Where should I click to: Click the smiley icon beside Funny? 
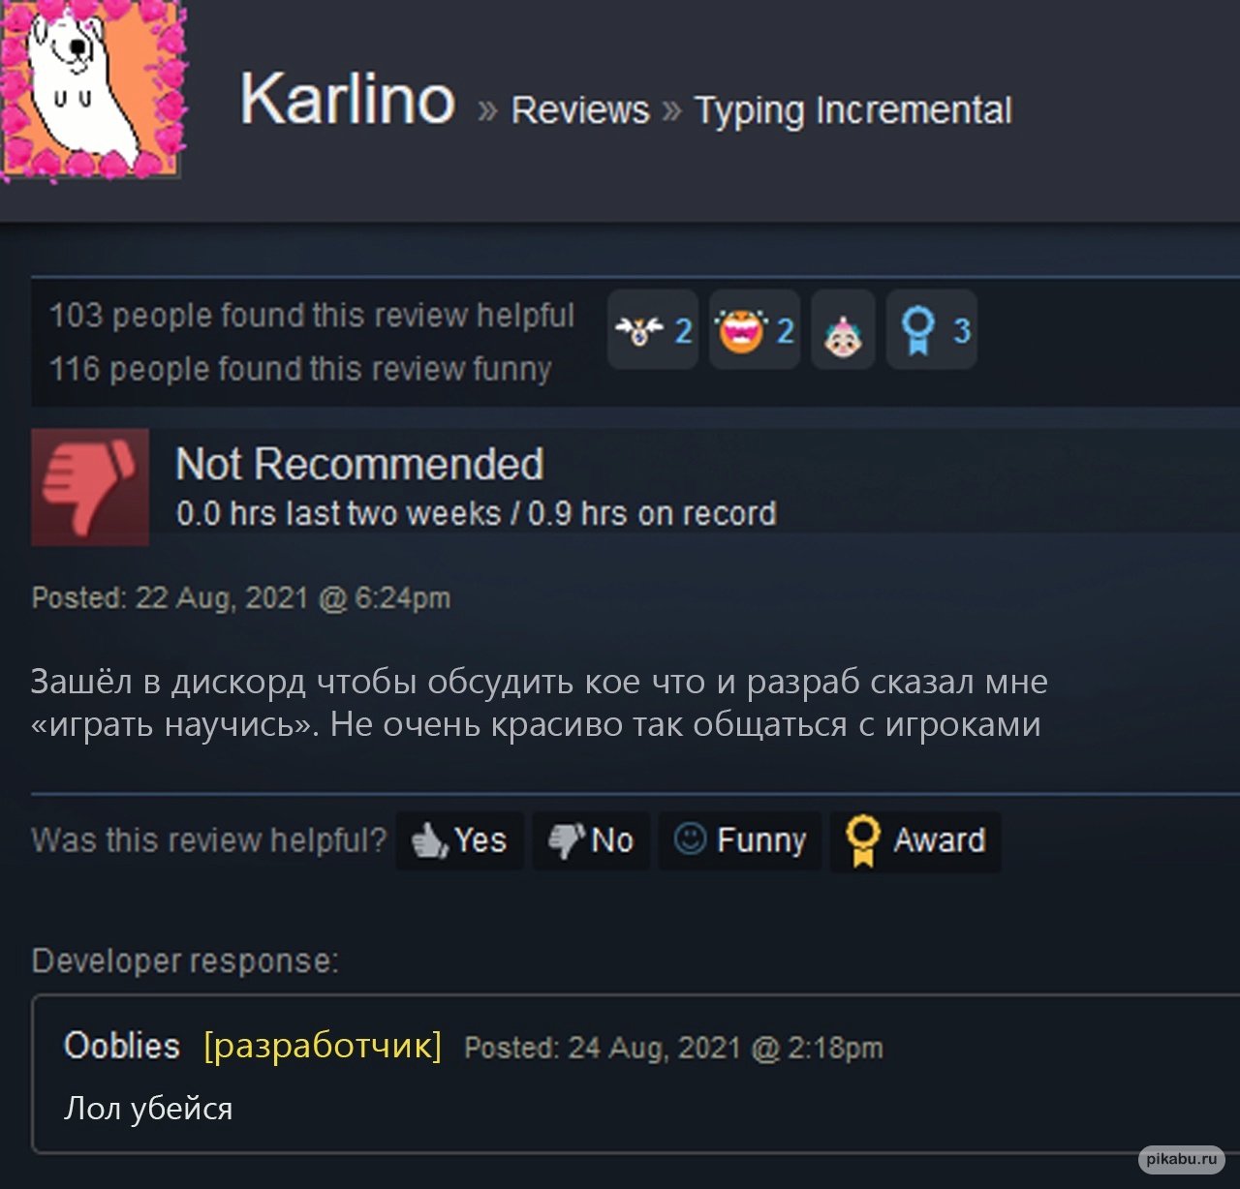690,838
